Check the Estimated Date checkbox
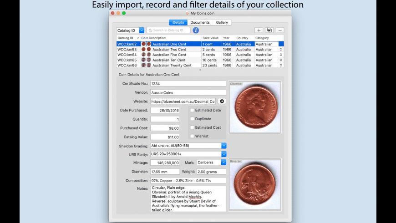Screen dimensions: 396x223 [x=192, y=110]
